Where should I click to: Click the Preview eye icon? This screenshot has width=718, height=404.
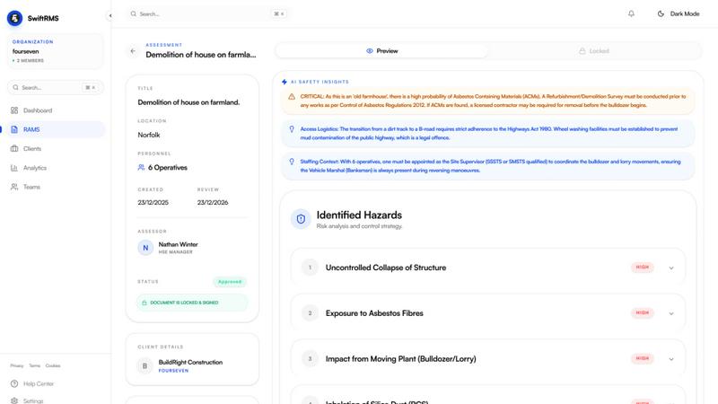(x=370, y=51)
